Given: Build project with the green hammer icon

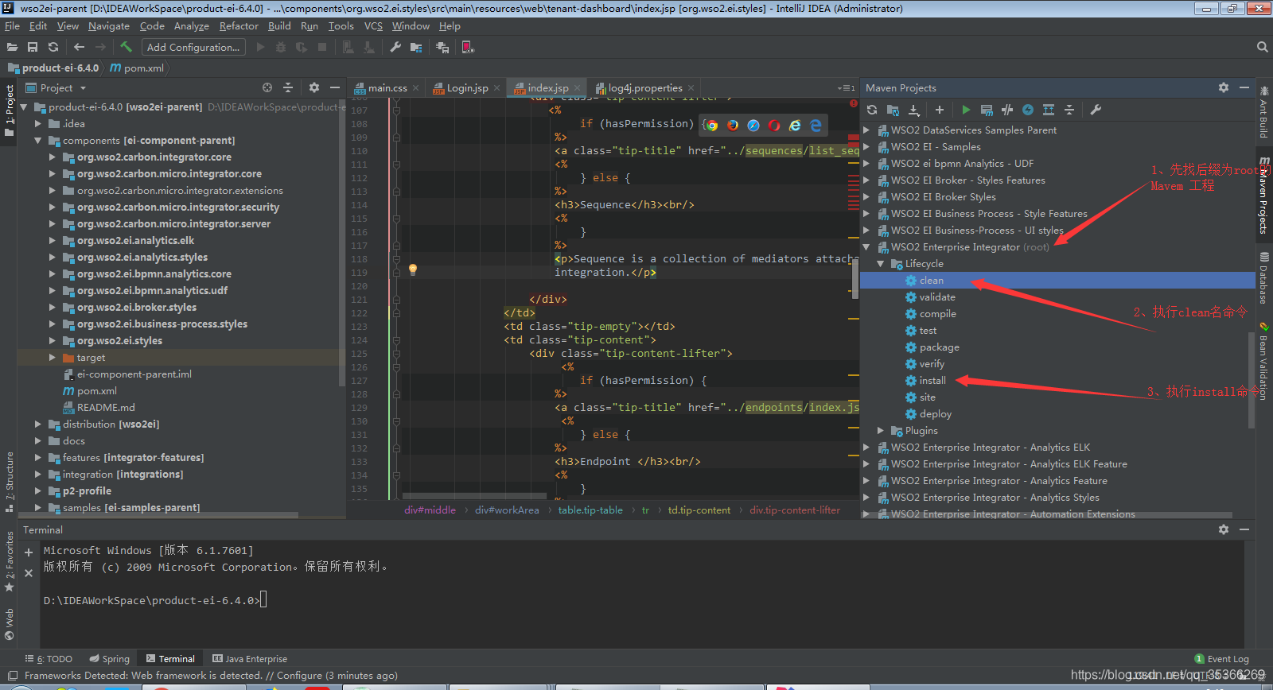Looking at the screenshot, I should [126, 47].
